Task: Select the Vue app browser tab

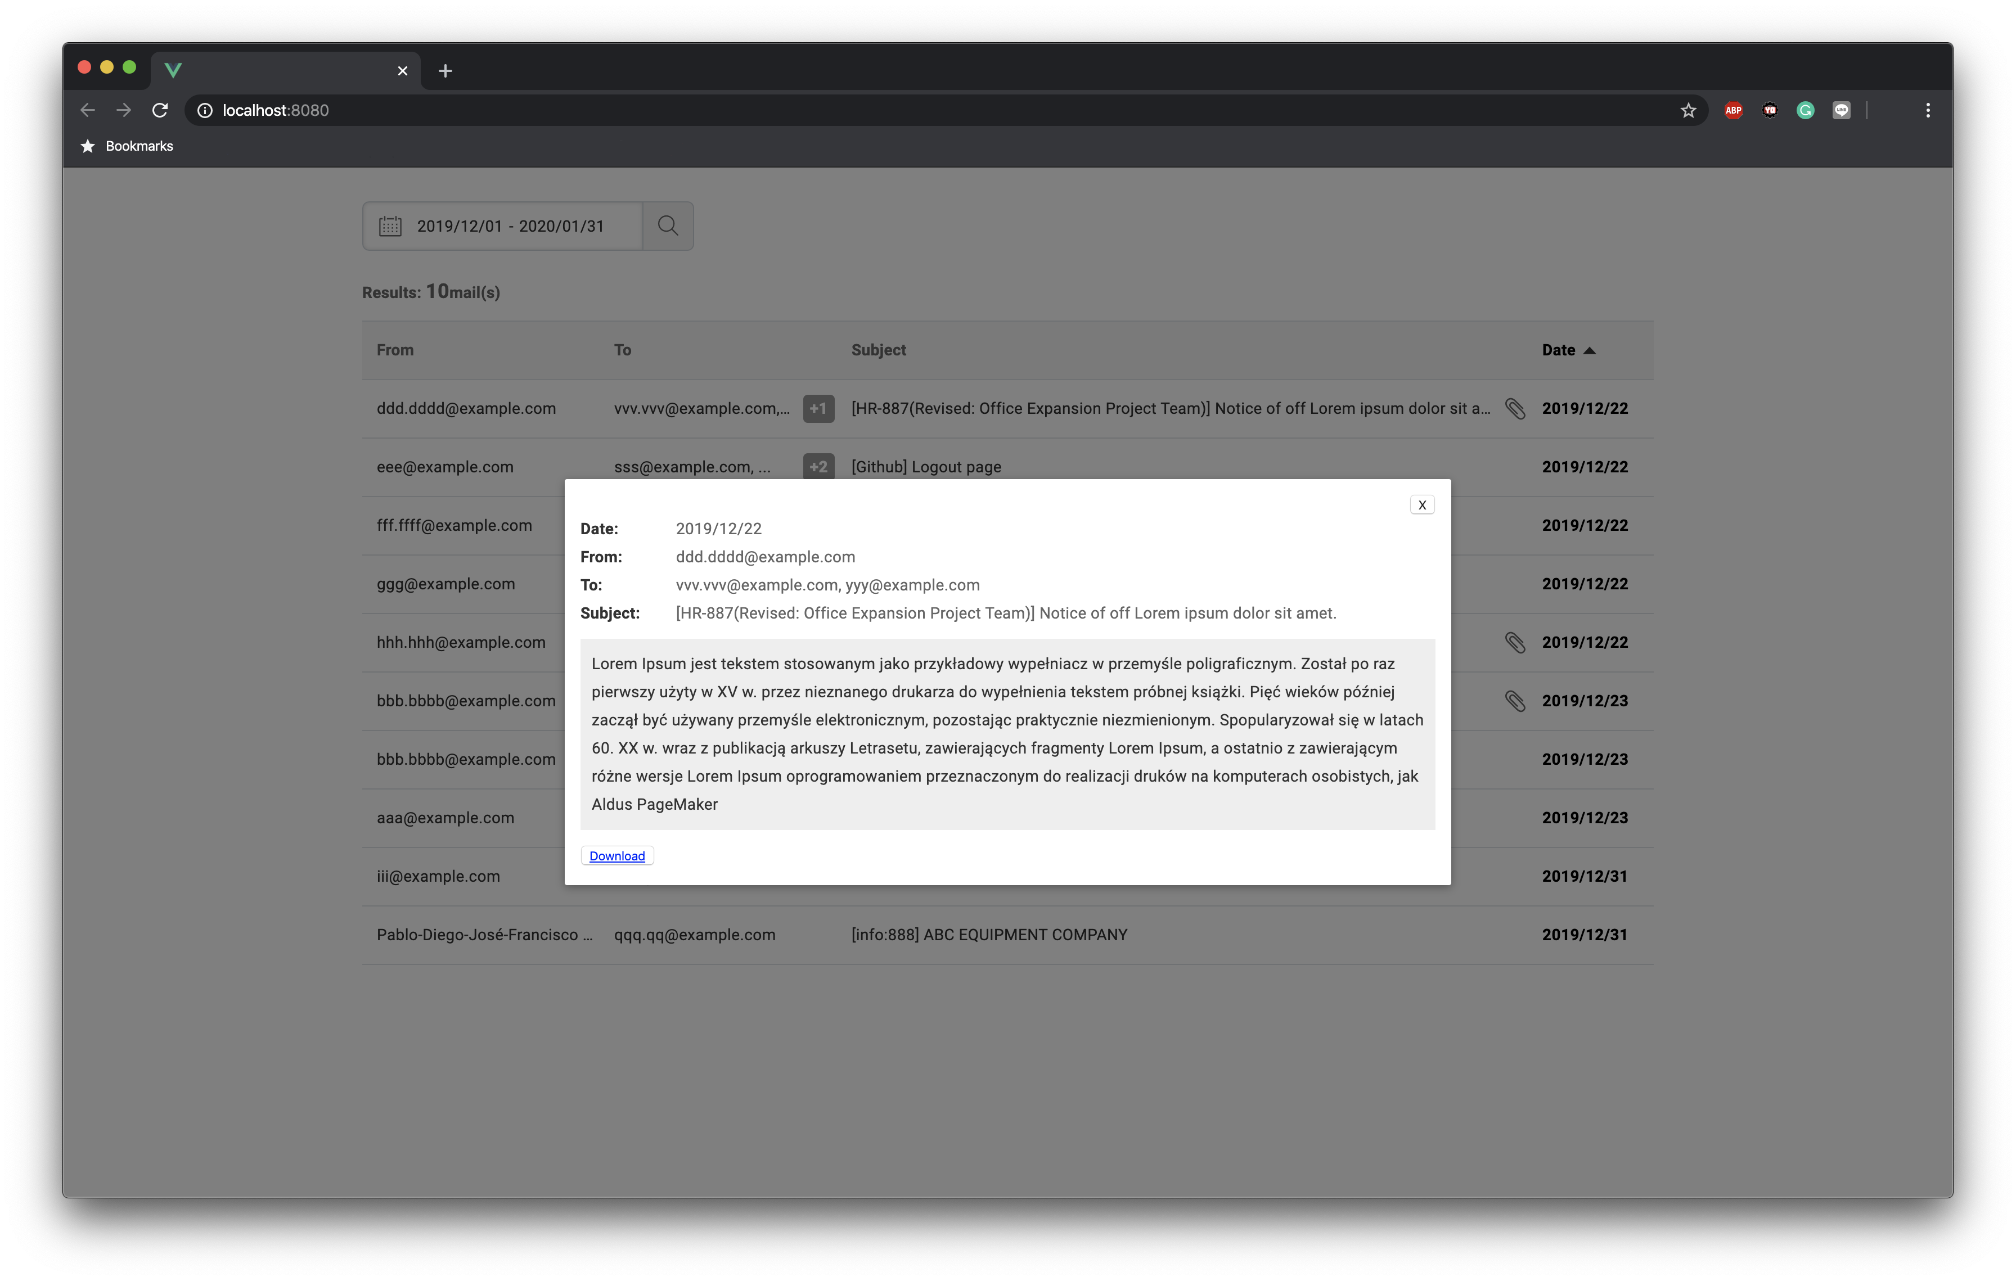Action: (x=285, y=71)
